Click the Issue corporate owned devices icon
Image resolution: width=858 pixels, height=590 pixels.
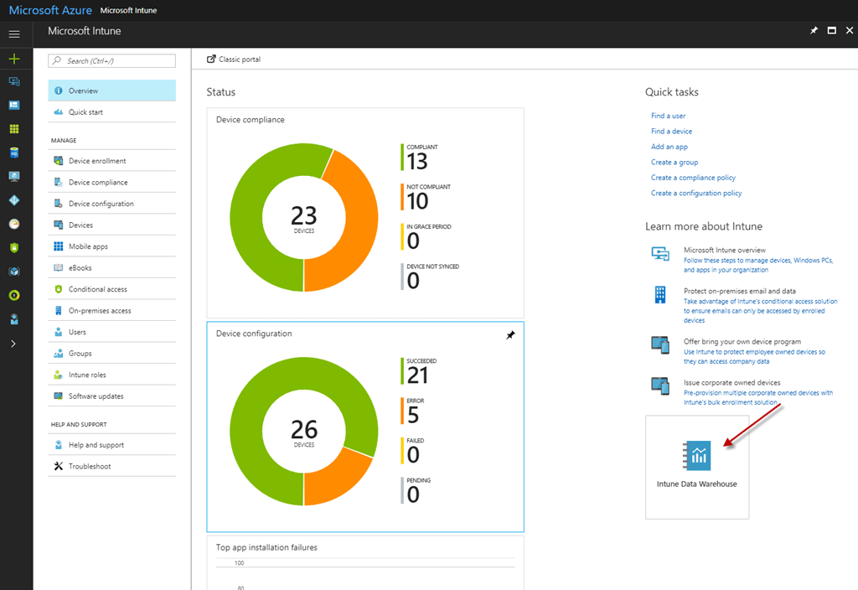click(660, 386)
